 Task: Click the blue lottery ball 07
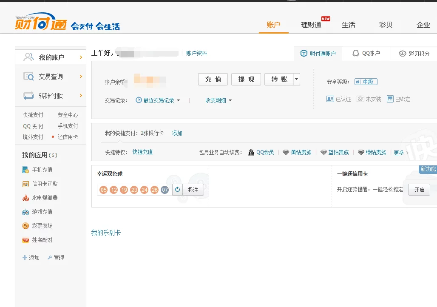coord(165,190)
